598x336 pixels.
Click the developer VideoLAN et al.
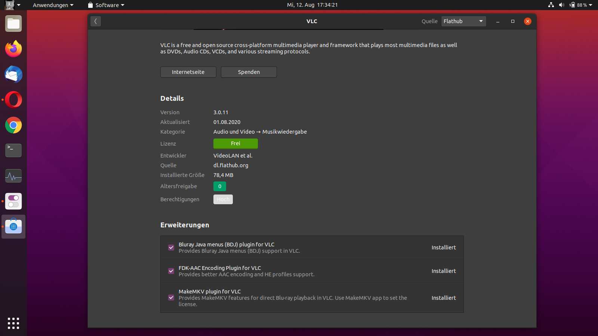coord(233,156)
